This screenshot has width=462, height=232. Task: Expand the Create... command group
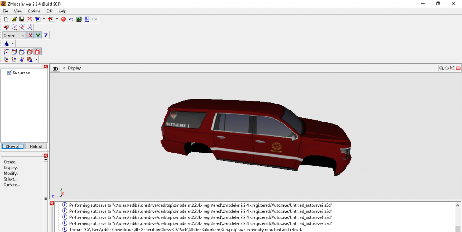[11, 162]
